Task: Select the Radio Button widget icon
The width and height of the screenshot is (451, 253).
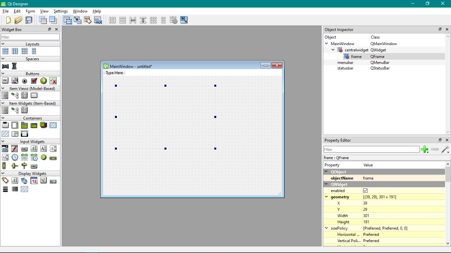Action: [24, 81]
